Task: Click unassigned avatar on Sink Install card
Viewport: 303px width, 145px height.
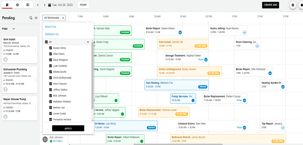Action: (5, 59)
